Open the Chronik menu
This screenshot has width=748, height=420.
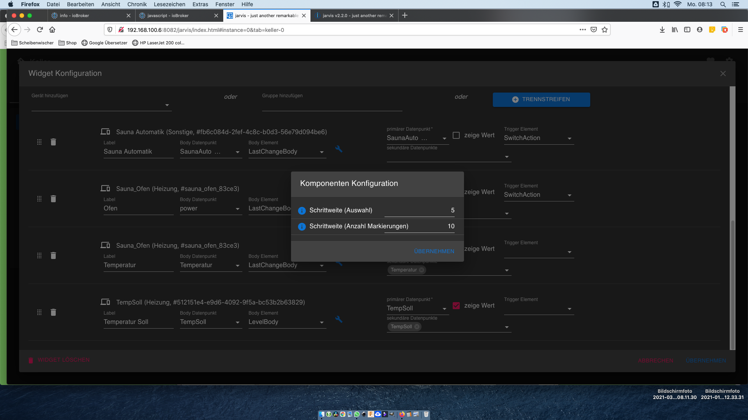137,4
